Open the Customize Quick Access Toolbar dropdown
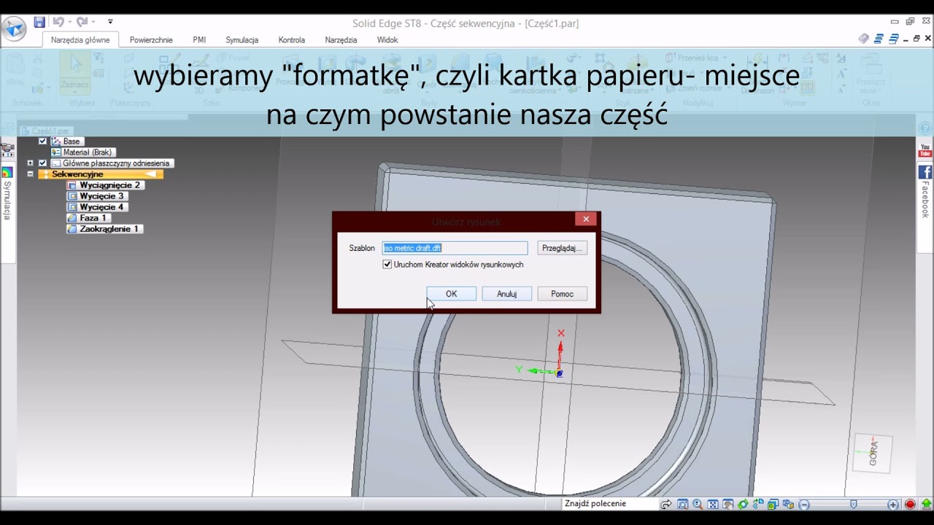Viewport: 934px width, 525px height. [110, 23]
